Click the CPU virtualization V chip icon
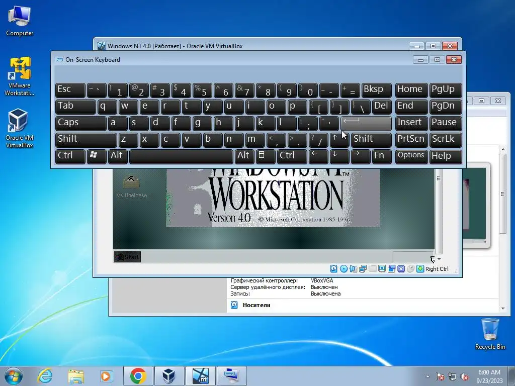 [x=401, y=269]
